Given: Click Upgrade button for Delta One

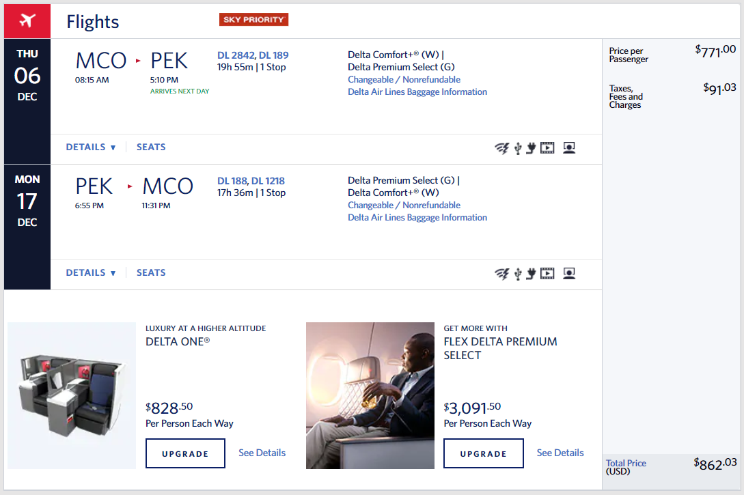Looking at the screenshot, I should click(185, 453).
